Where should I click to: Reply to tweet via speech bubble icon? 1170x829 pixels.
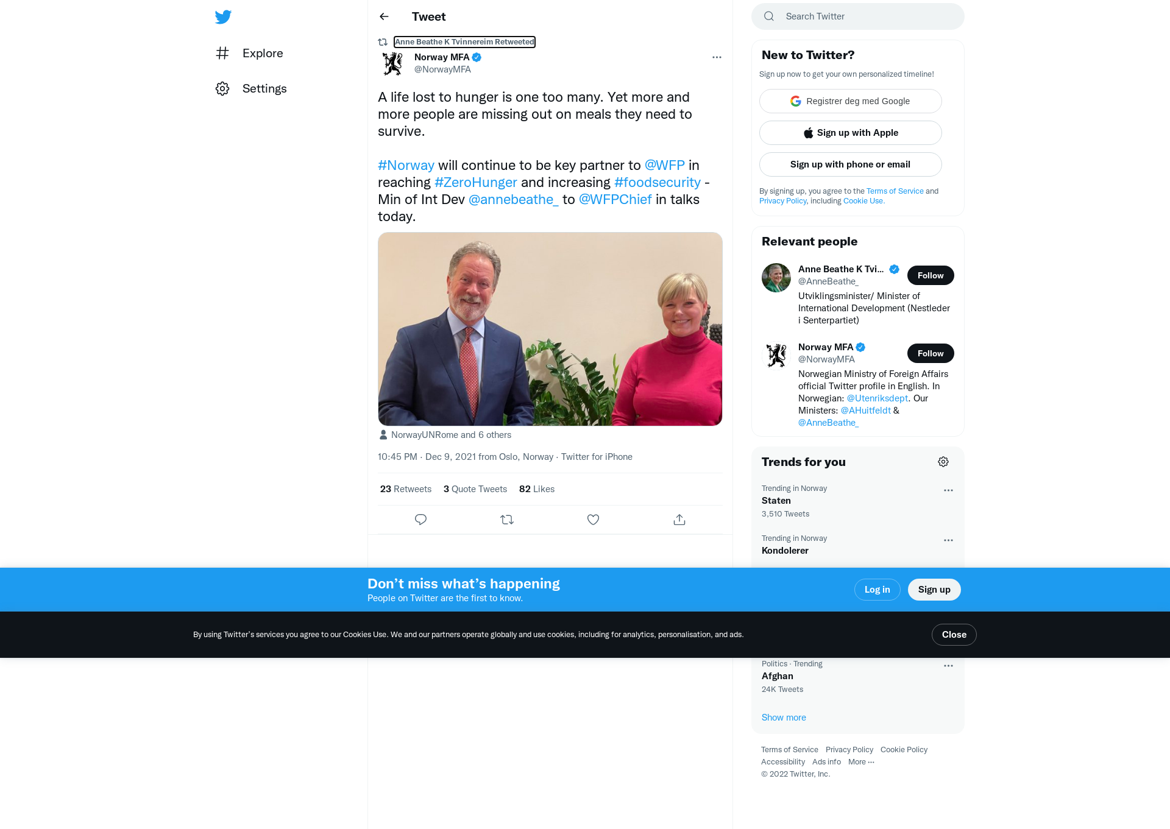point(420,520)
